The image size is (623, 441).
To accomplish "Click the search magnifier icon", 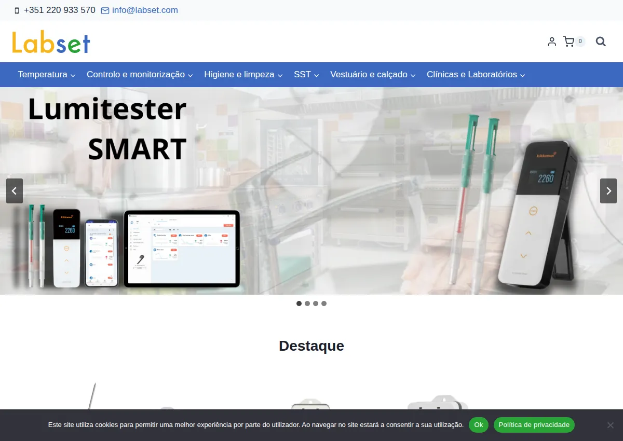I will [601, 42].
